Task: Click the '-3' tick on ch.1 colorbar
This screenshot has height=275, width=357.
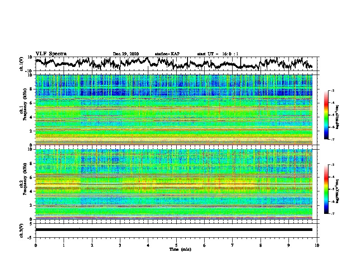Action: click(333, 90)
